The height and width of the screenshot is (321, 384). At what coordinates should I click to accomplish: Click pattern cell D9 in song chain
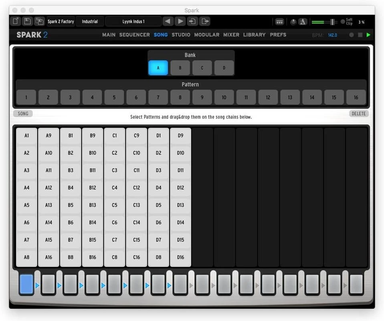(x=180, y=135)
